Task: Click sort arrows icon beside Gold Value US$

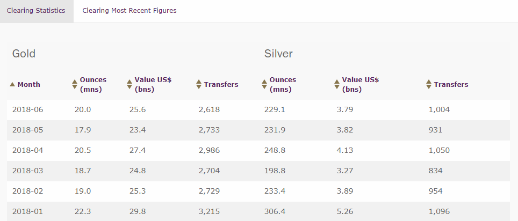Action: [x=129, y=84]
